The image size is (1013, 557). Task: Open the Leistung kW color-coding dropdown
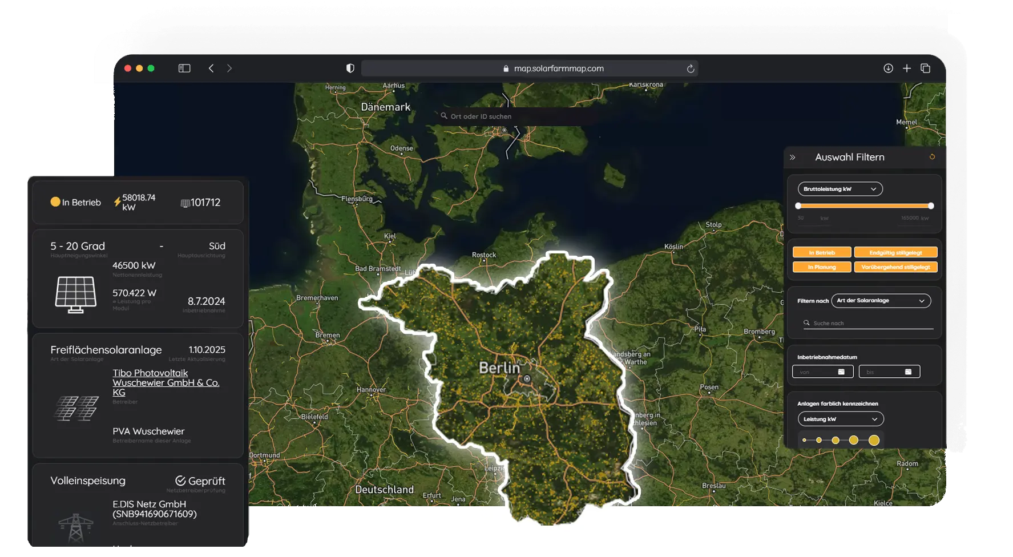tap(840, 419)
